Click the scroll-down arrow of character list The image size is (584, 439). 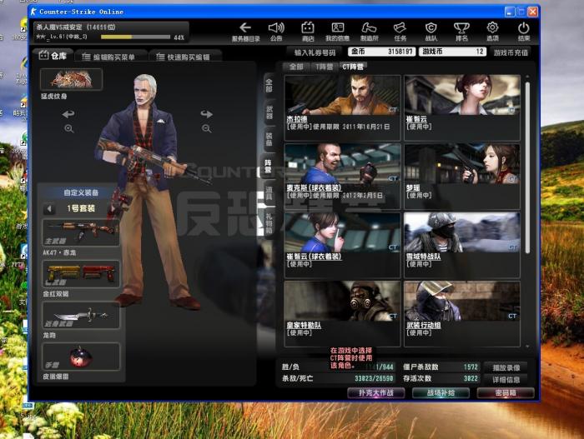coord(527,347)
